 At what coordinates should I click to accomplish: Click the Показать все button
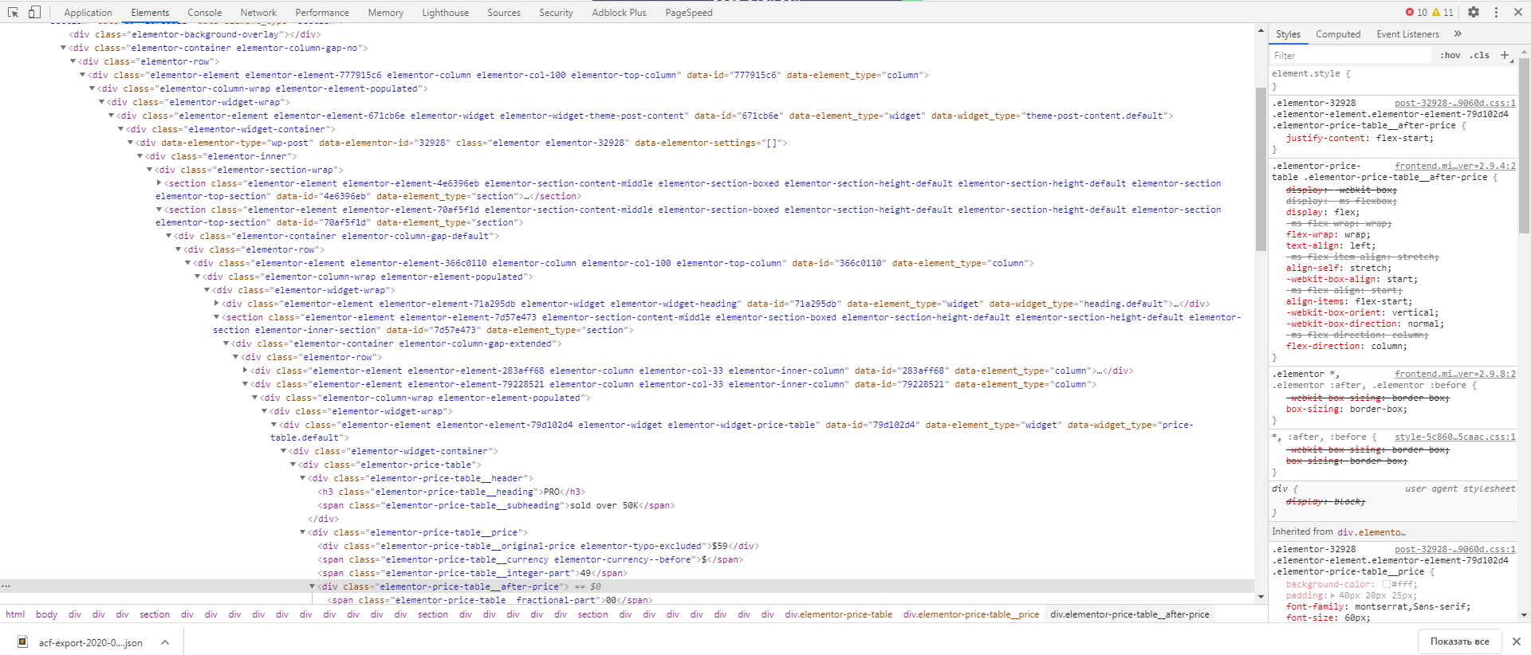click(x=1459, y=641)
